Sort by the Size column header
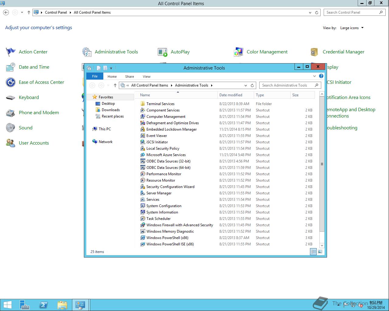The width and height of the screenshot is (389, 311). click(302, 95)
